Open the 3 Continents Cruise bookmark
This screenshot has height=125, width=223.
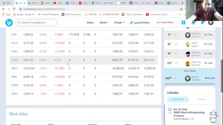pyautogui.click(x=157, y=14)
